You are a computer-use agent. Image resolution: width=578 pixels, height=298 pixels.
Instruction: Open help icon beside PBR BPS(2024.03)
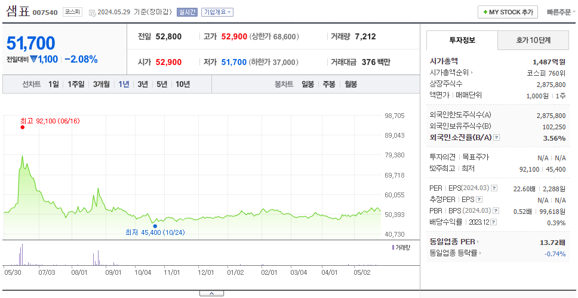pyautogui.click(x=496, y=211)
